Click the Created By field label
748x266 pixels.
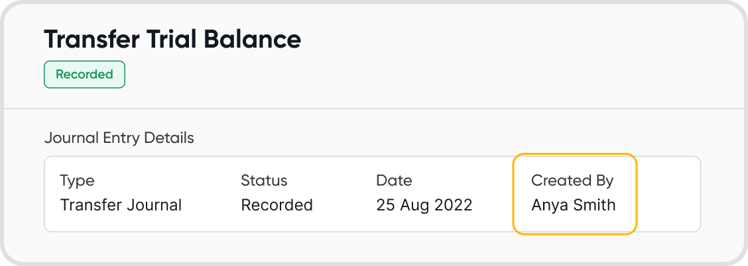[572, 181]
